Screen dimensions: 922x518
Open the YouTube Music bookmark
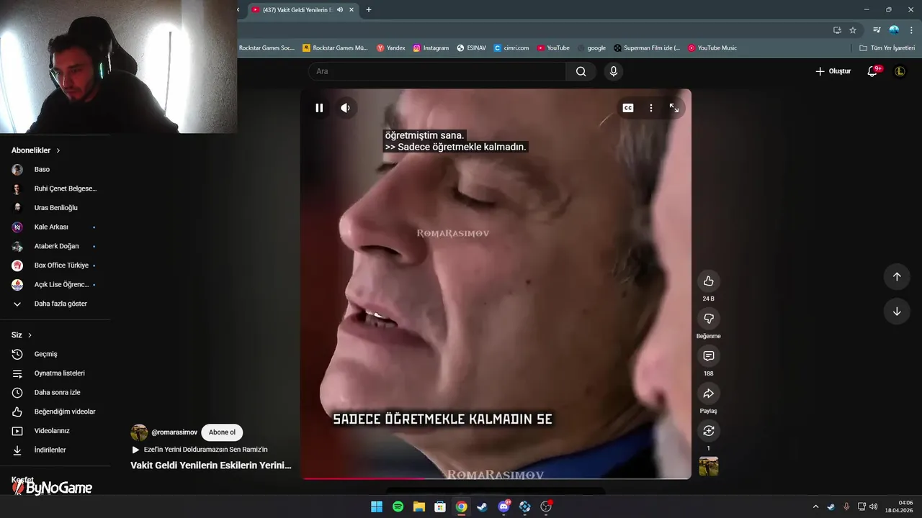[712, 48]
